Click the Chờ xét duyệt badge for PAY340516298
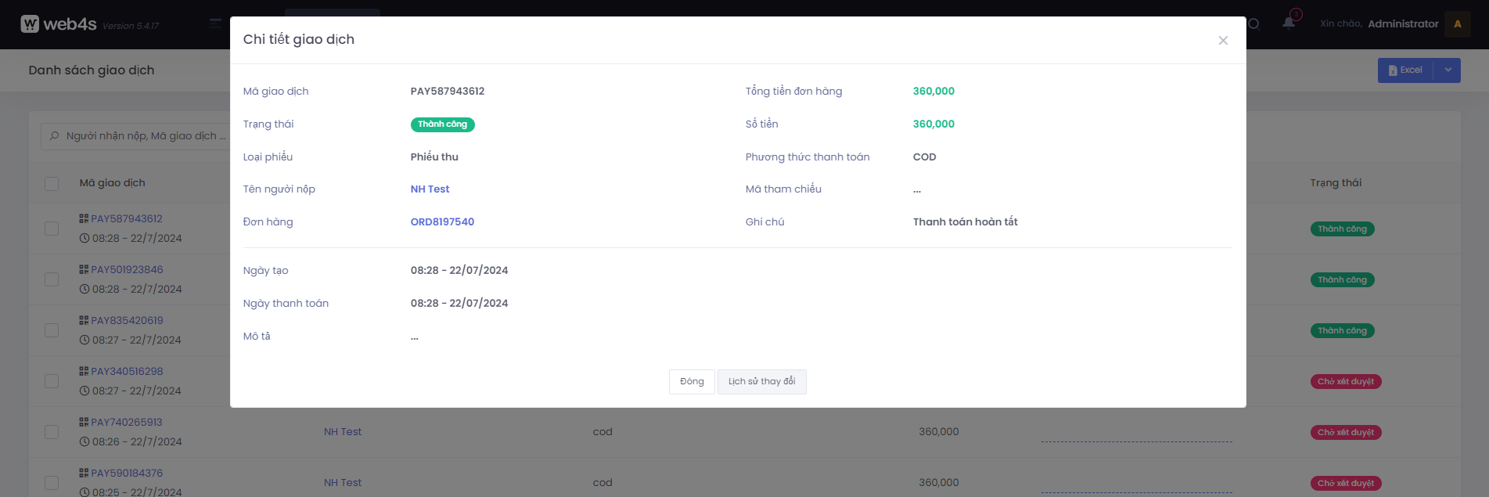 (x=1345, y=382)
